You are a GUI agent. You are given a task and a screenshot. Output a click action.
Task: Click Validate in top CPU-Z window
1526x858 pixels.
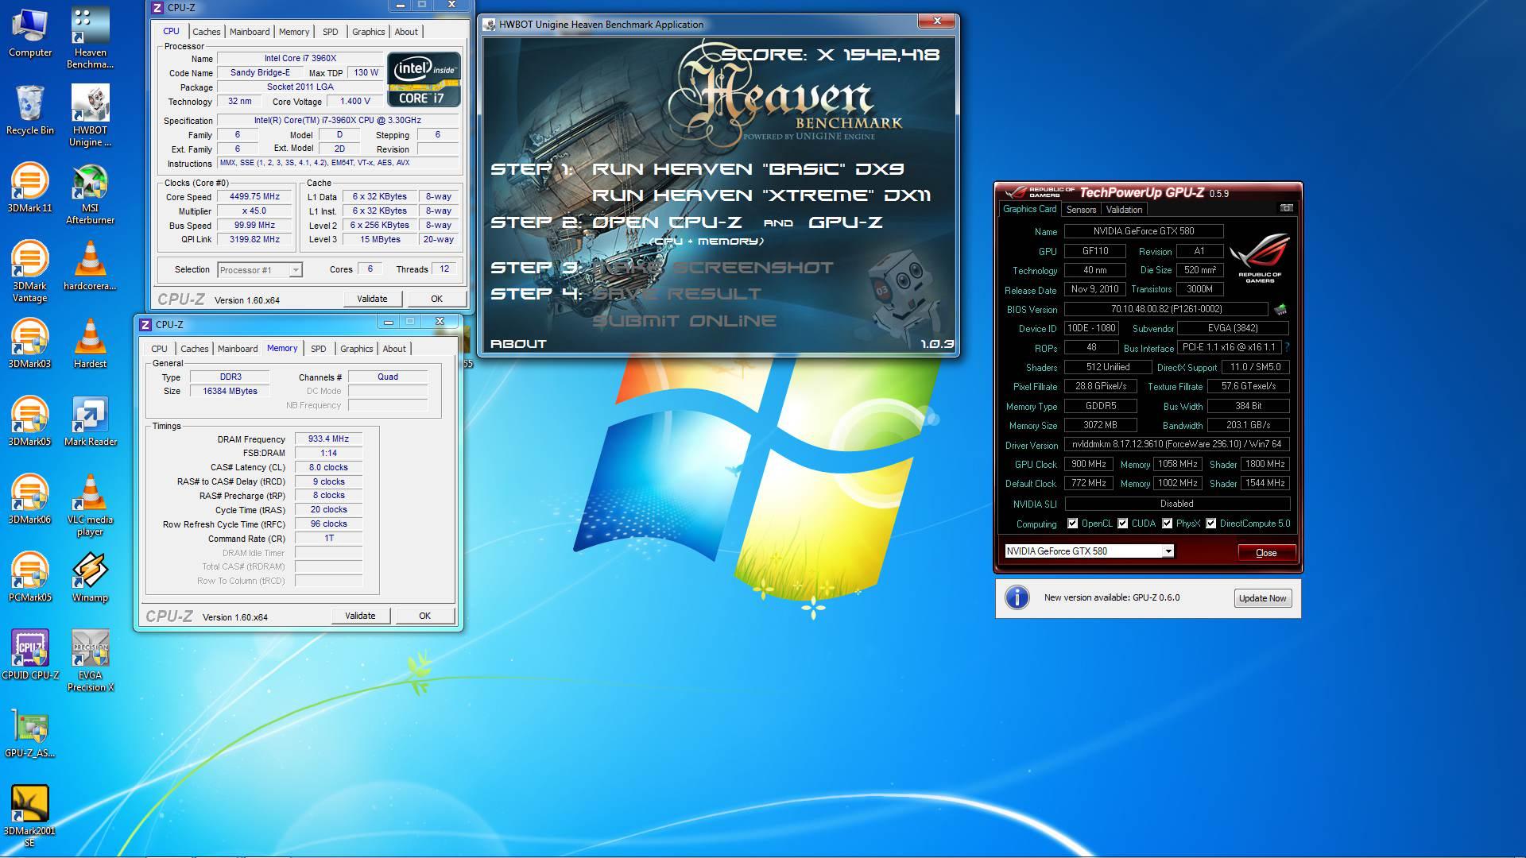click(372, 299)
